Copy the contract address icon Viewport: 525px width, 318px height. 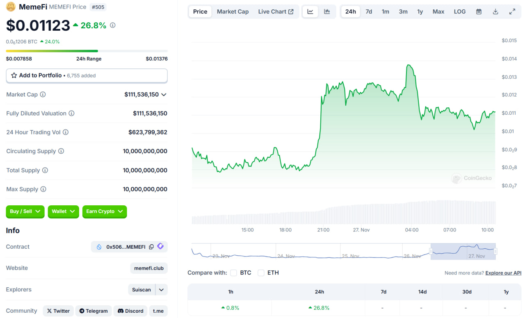point(151,247)
